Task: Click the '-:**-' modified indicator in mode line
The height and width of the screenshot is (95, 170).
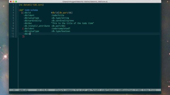Action: [13, 90]
